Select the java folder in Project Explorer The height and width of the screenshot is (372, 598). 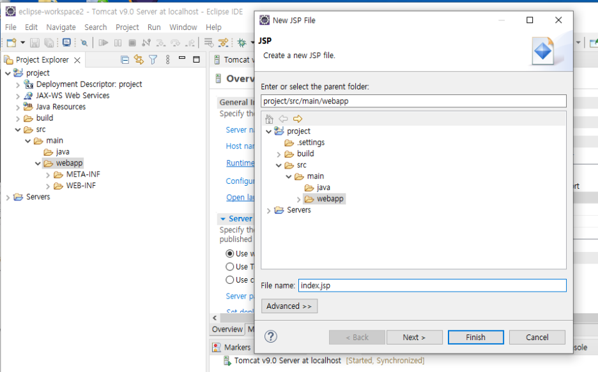tap(56, 152)
